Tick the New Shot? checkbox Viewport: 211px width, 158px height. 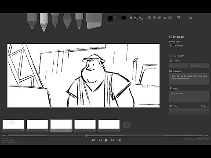pos(171,56)
